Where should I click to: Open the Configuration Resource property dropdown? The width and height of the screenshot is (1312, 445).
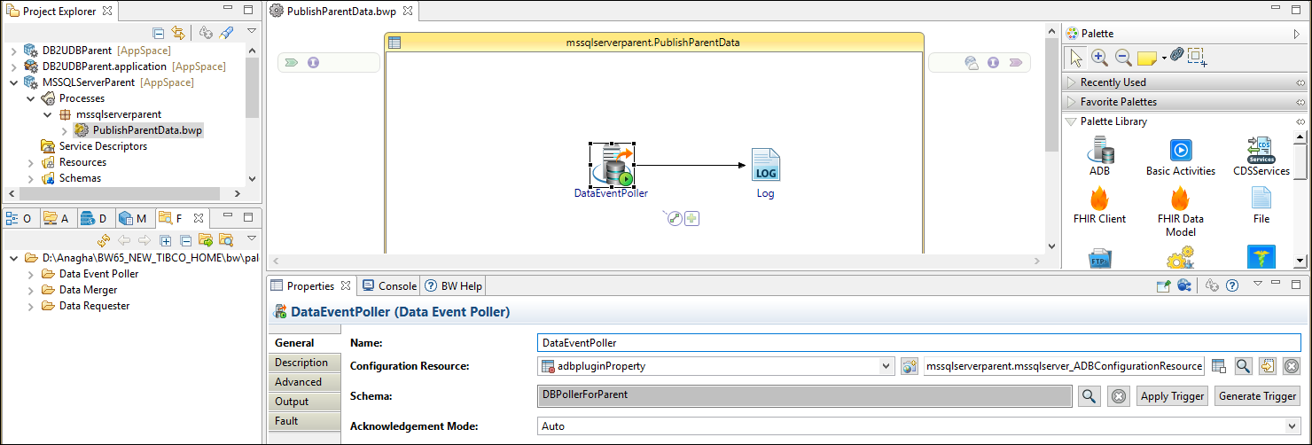pos(886,366)
